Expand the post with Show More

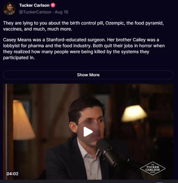pyautogui.click(x=88, y=75)
